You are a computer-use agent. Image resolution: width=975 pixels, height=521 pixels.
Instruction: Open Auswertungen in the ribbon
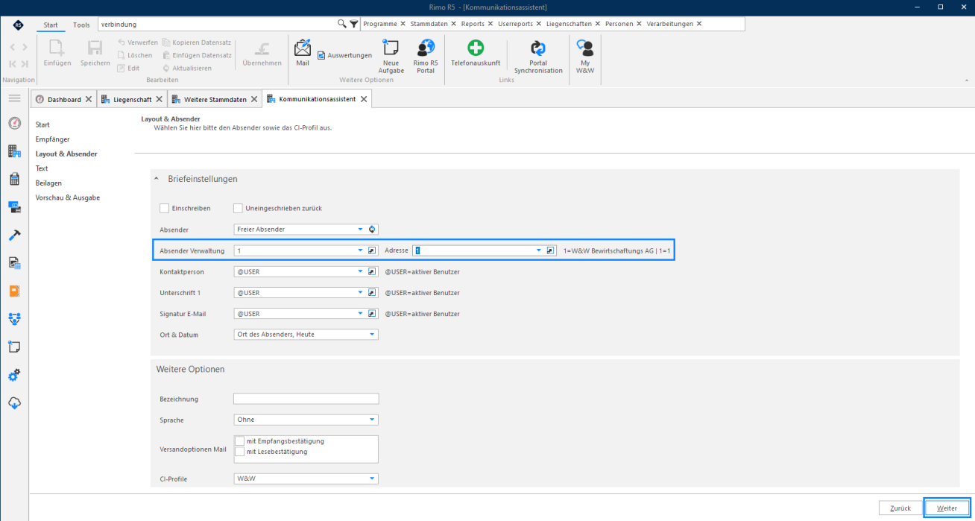coord(344,55)
